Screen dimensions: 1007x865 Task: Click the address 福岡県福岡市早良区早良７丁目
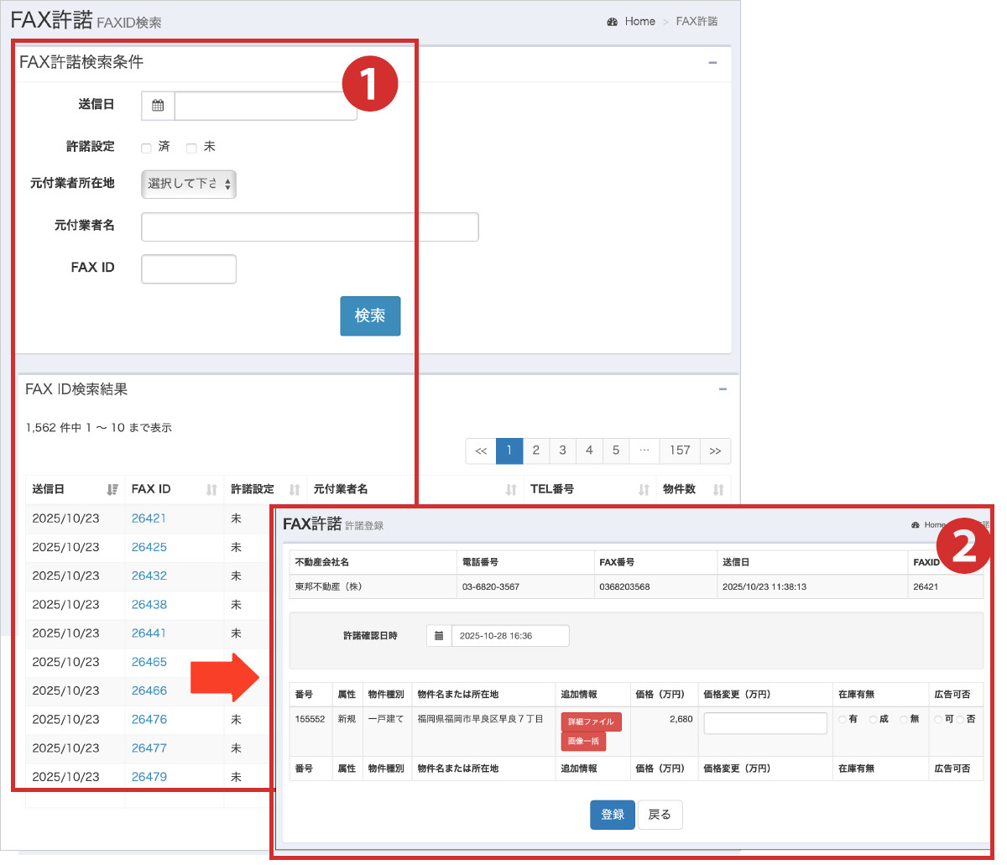480,720
